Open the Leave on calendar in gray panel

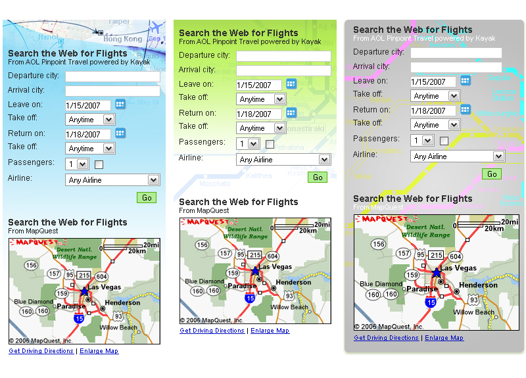click(x=466, y=80)
